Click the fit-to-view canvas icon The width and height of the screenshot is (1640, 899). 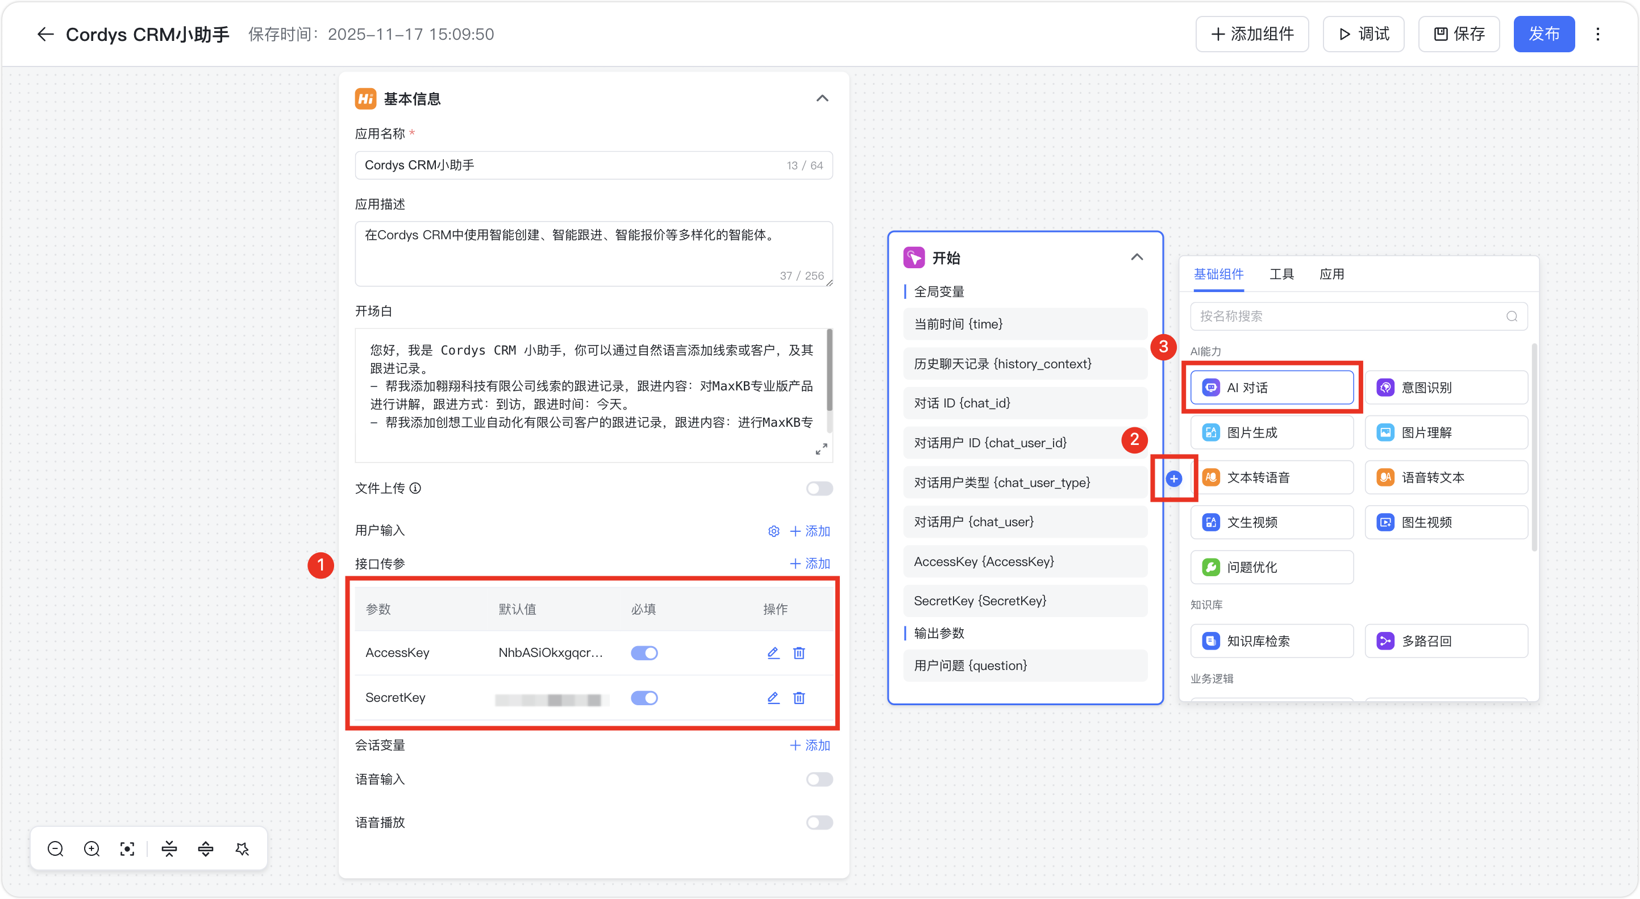[x=127, y=848]
